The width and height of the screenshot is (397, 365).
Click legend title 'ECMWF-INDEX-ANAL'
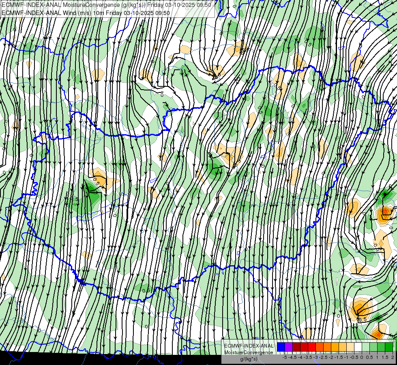pos(249,346)
